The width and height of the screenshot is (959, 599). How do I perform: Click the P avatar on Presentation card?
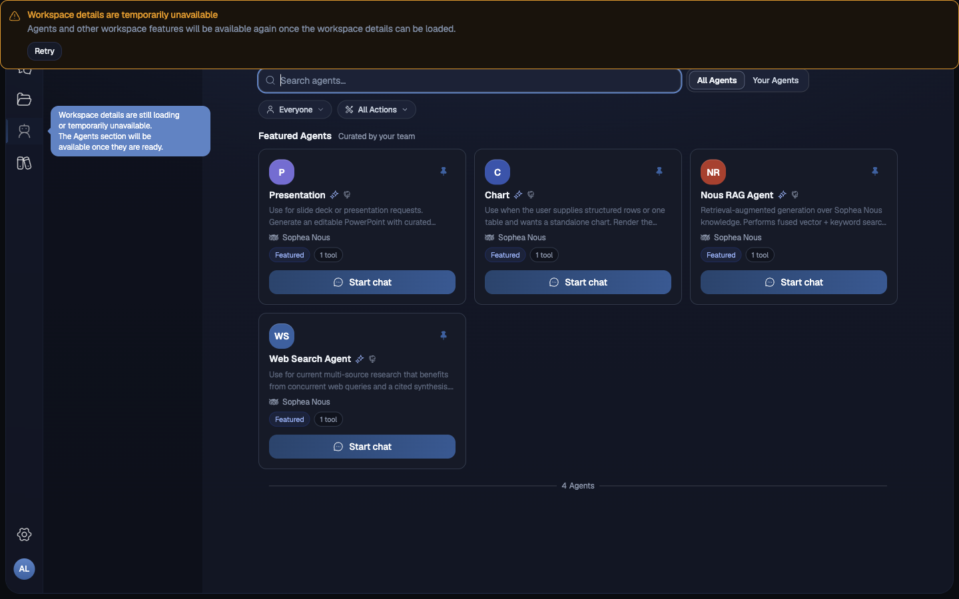tap(282, 172)
